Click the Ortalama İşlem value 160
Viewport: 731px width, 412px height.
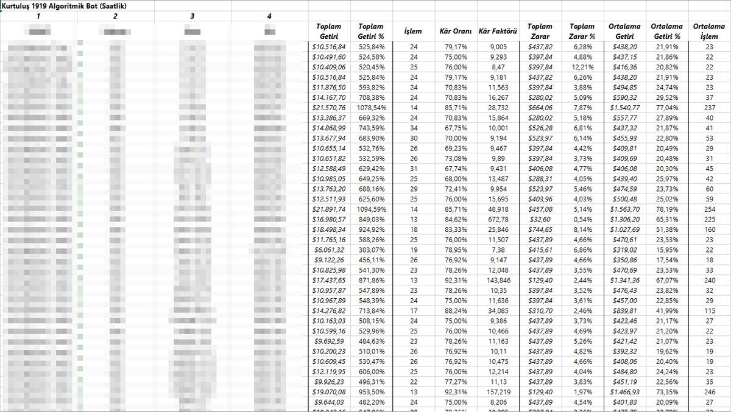pos(709,229)
